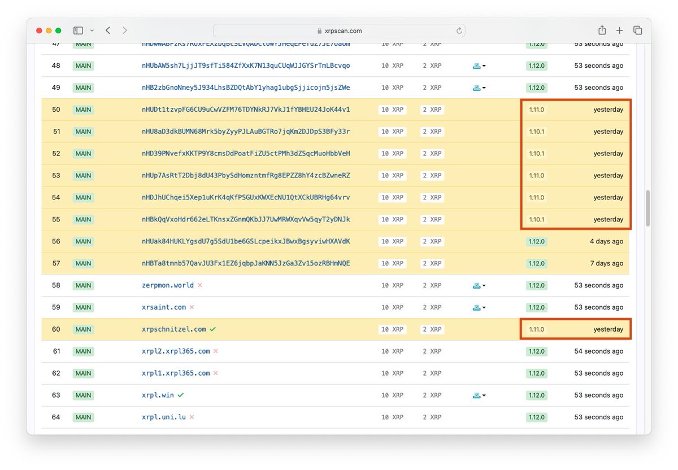Click the Forward navigation arrow

pos(124,30)
